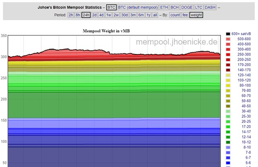The height and width of the screenshot is (167, 258).
Task: Toggle the 500-600 legend color box
Action: click(x=228, y=39)
